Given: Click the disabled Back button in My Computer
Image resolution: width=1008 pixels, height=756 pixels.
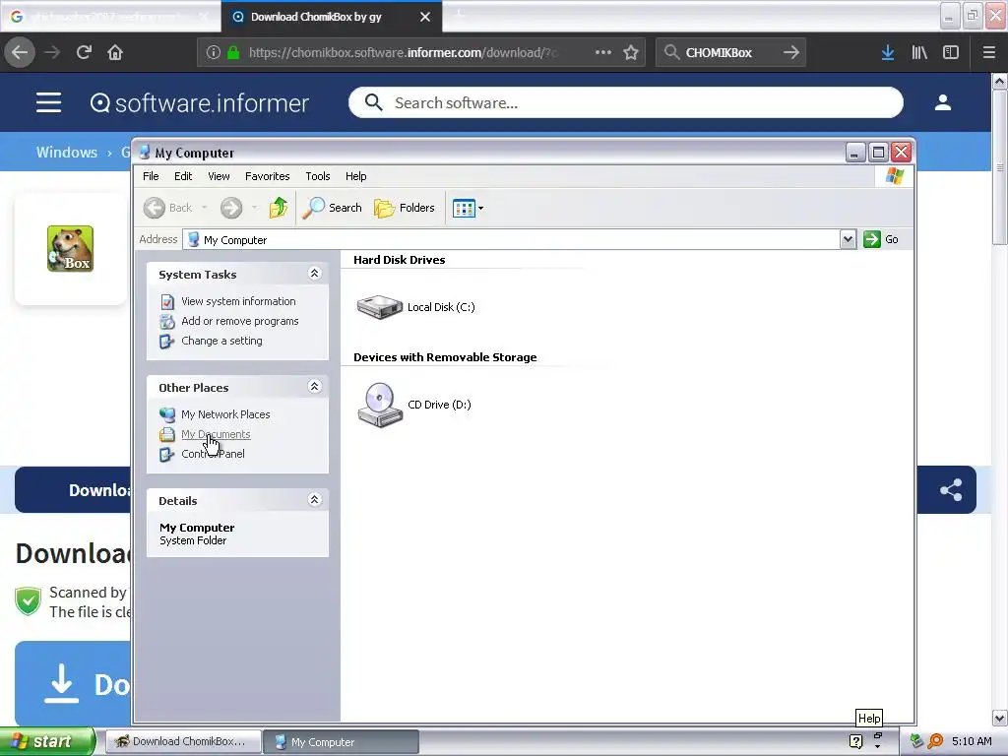Looking at the screenshot, I should pos(167,208).
